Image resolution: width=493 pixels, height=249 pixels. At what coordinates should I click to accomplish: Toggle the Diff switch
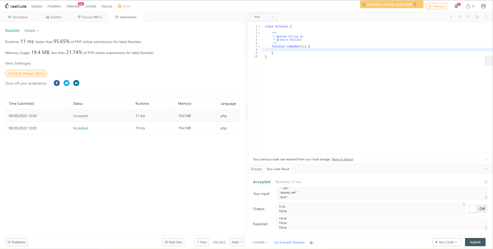pyautogui.click(x=478, y=209)
